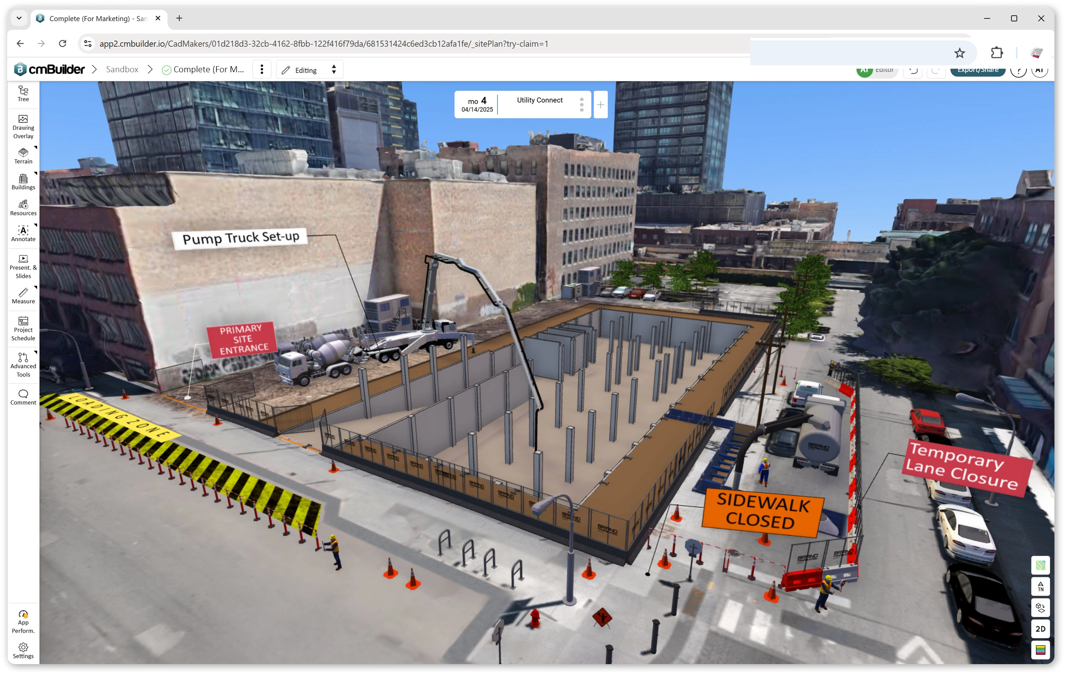1065x673 pixels.
Task: Open the Drawing Overlay tool
Action: click(23, 126)
